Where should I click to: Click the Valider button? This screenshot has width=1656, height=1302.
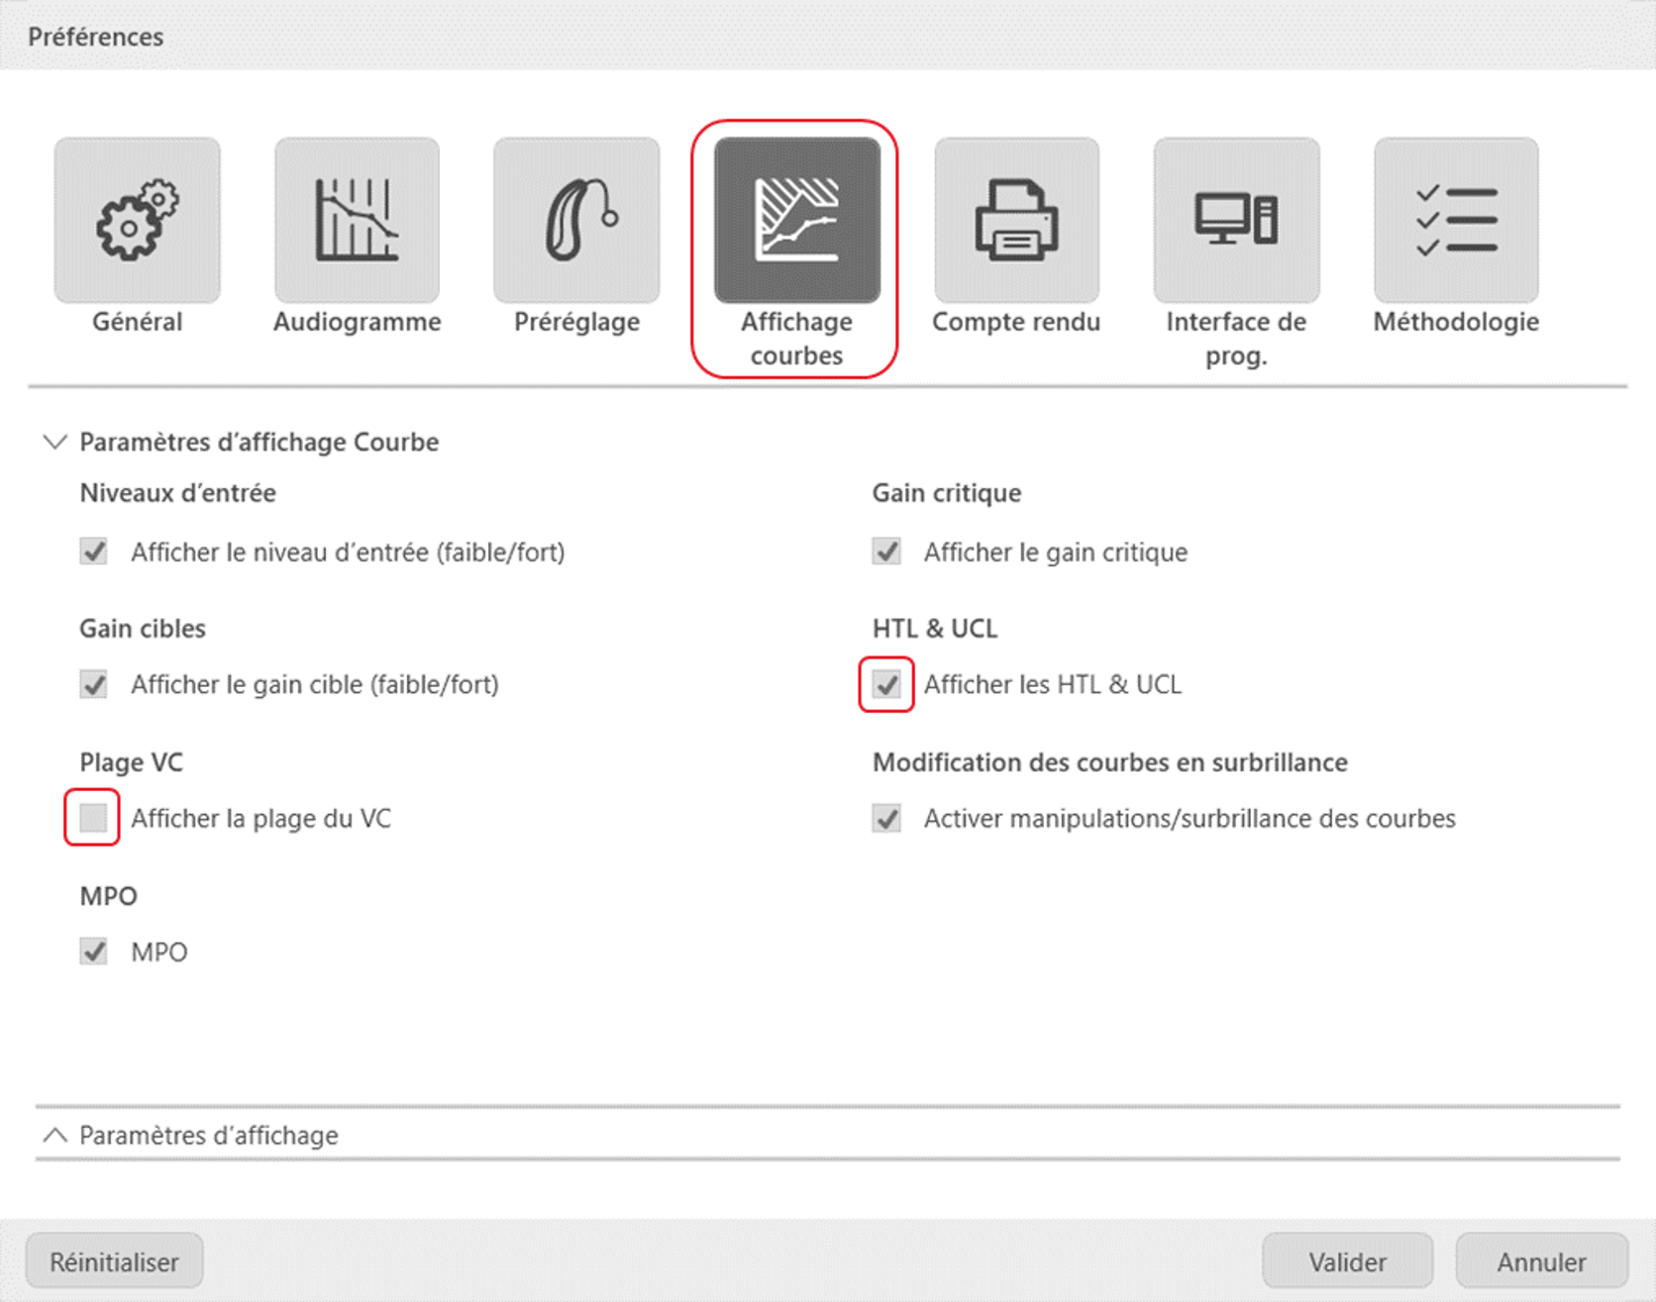pyautogui.click(x=1347, y=1261)
